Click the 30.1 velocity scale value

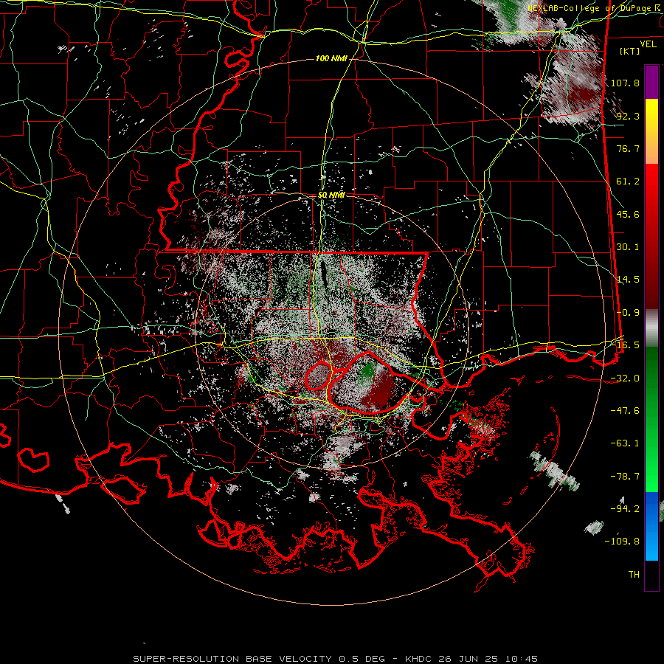pos(628,247)
